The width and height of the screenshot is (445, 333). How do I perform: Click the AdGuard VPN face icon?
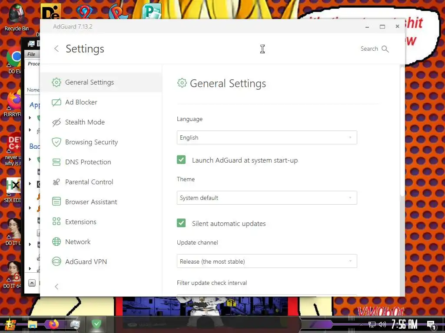(56, 261)
